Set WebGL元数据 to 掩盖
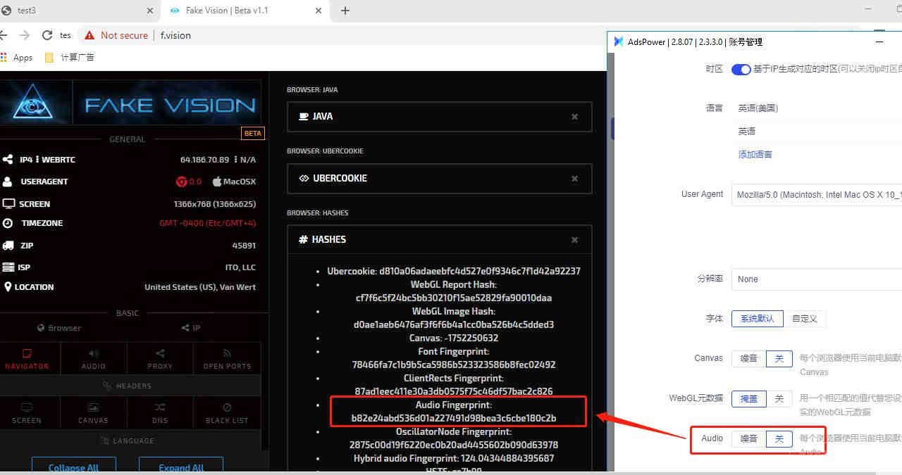Screen dimensions: 902x475 (x=748, y=399)
